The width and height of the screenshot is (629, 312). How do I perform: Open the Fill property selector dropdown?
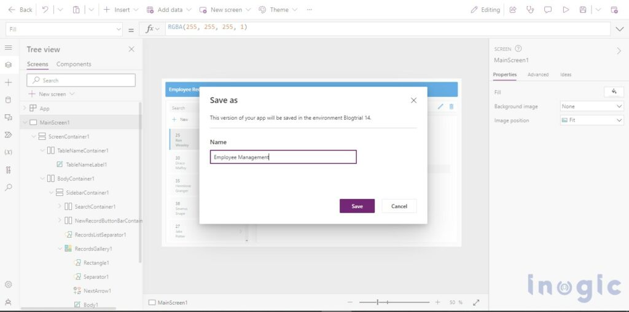(x=64, y=29)
